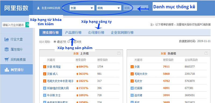Open keyword link 长袖t恤女欧美大码

58,88
